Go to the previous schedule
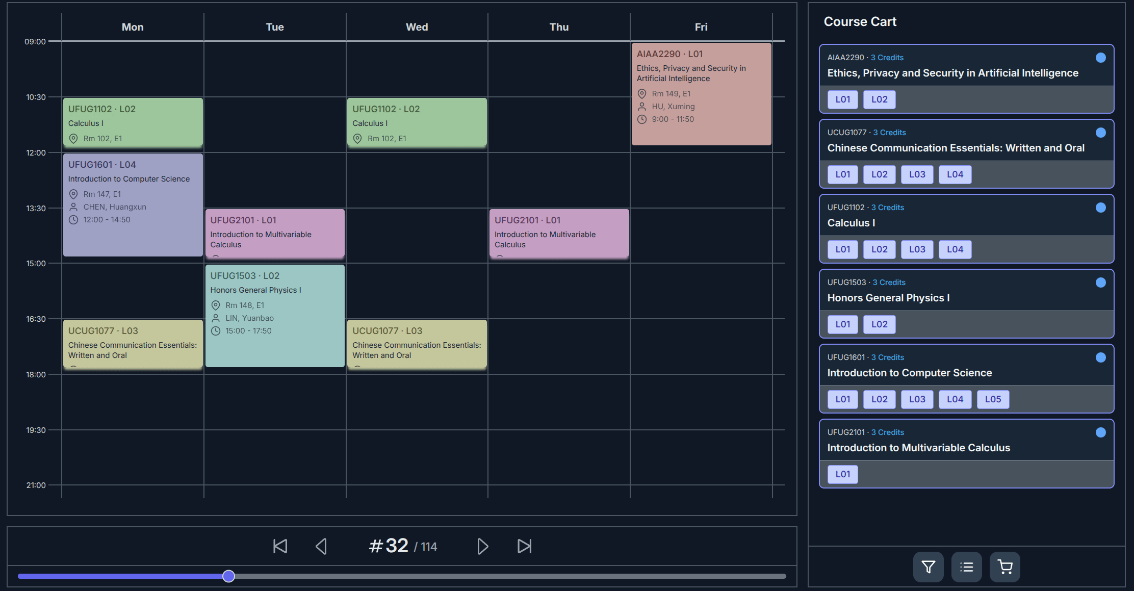This screenshot has height=591, width=1134. [x=321, y=546]
